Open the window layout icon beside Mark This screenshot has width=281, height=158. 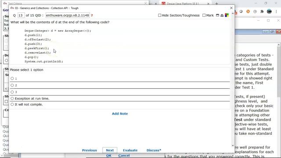pos(217,15)
